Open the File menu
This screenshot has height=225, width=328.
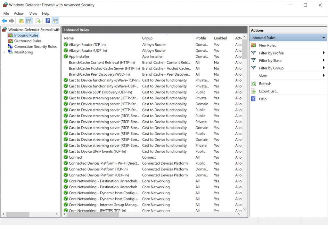(6, 13)
